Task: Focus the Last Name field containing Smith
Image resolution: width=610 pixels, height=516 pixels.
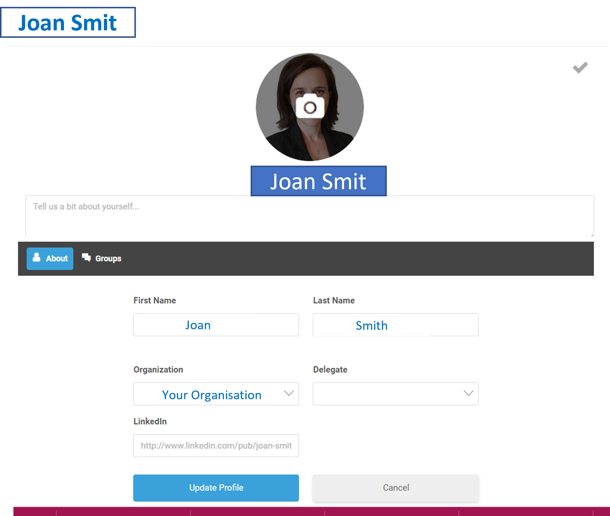Action: 395,325
